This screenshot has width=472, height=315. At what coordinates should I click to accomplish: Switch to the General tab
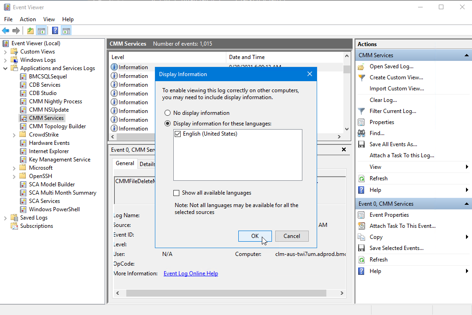pyautogui.click(x=124, y=163)
